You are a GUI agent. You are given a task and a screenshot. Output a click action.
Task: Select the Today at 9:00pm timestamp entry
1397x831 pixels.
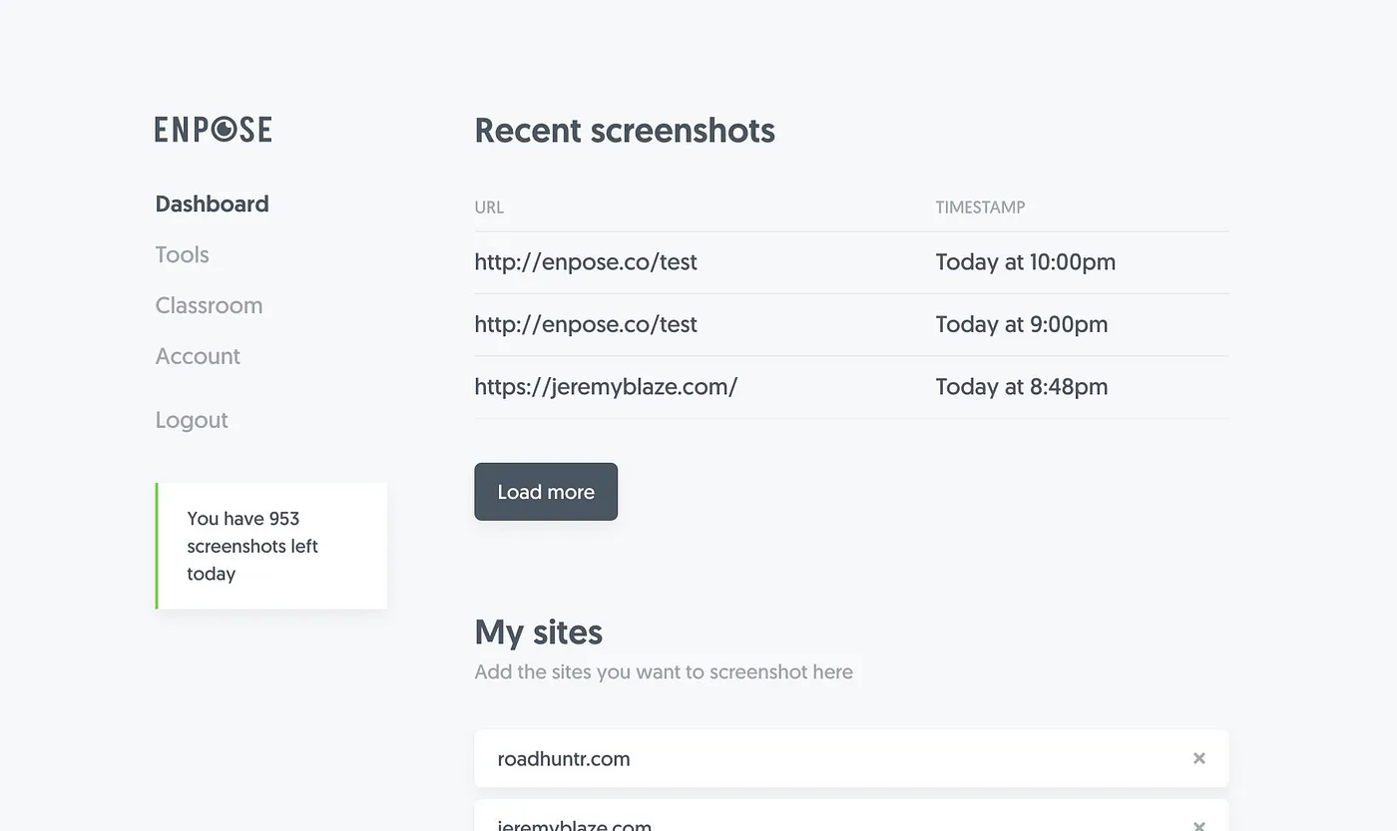coord(1021,324)
